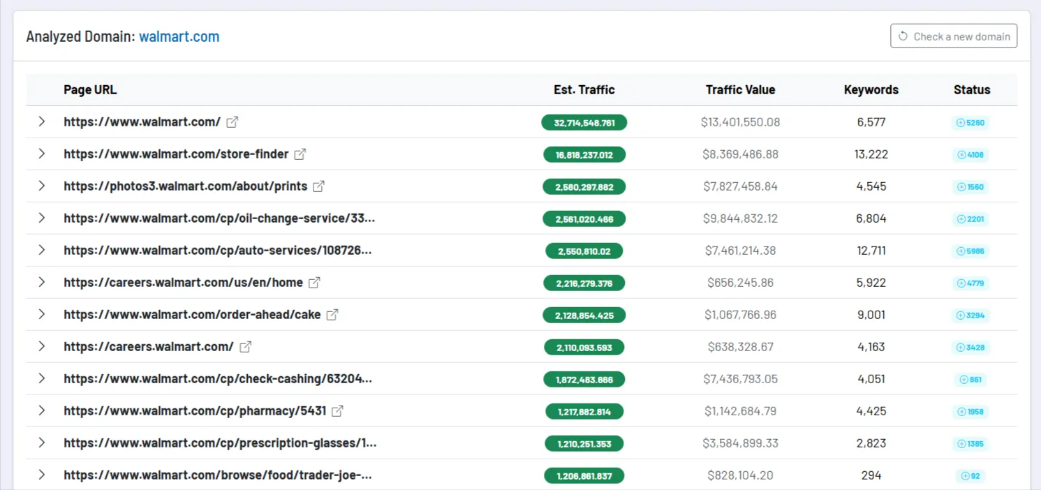Image resolution: width=1041 pixels, height=490 pixels.
Task: Open walmart.com homepage external link icon
Action: click(232, 122)
